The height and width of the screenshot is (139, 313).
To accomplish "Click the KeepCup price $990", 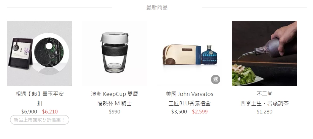I will pos(115,112).
